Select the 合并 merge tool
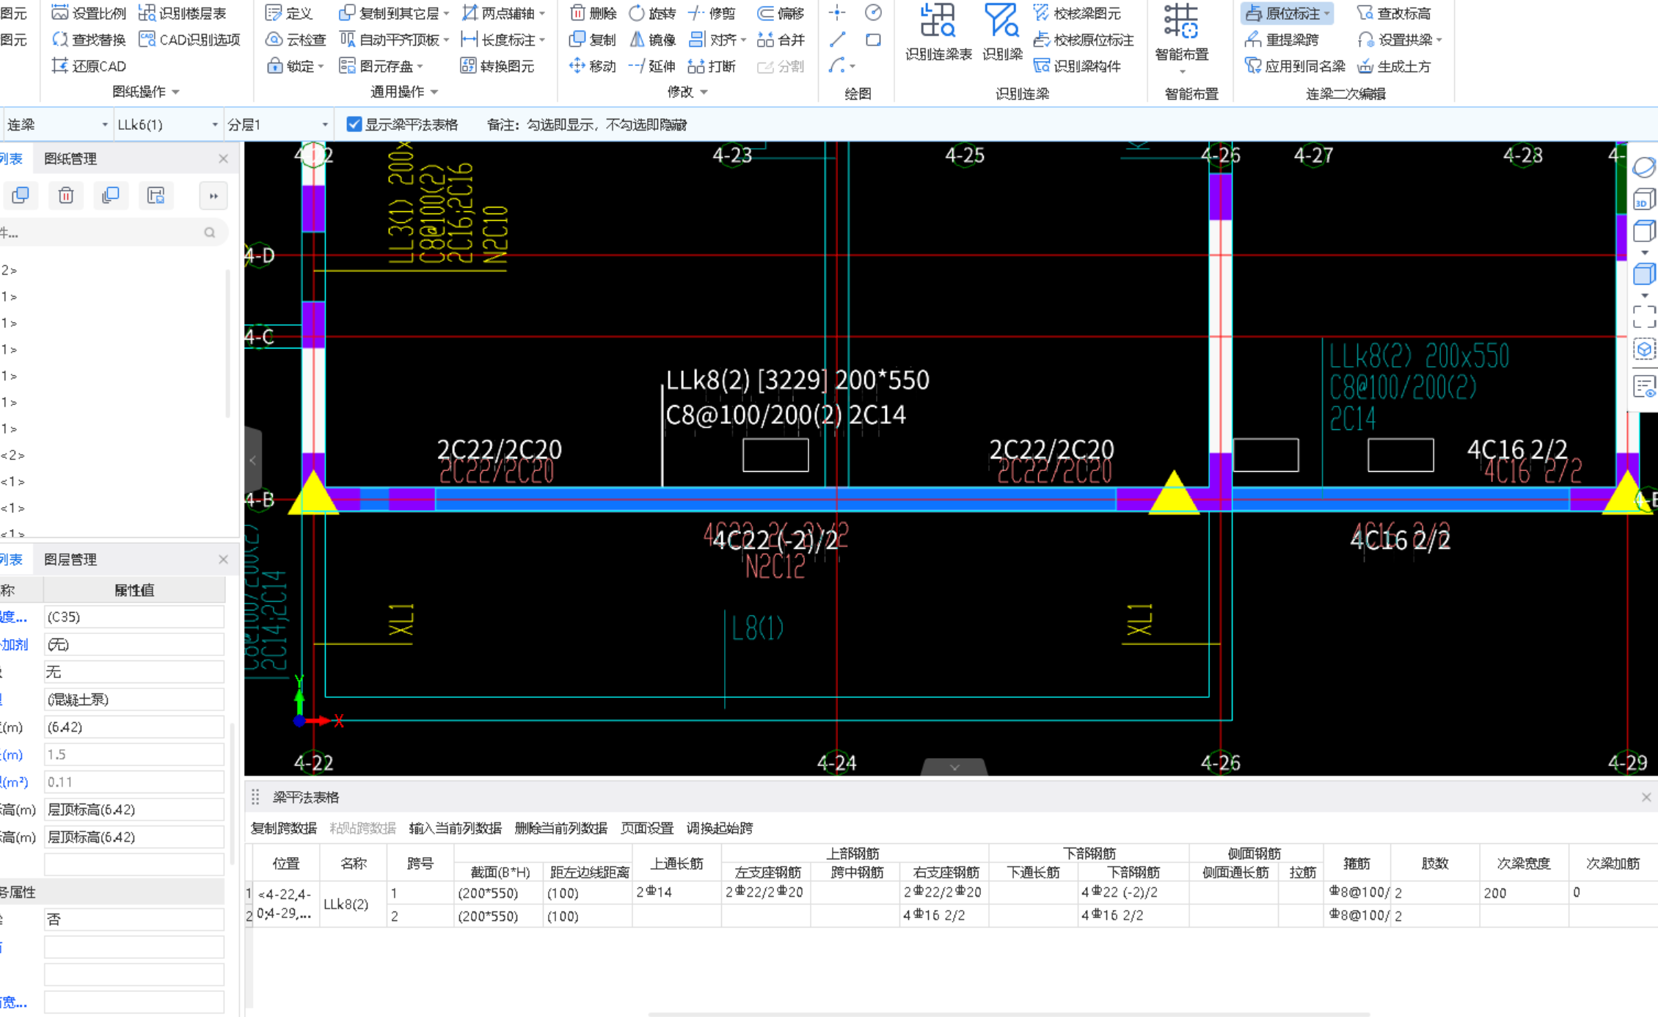1658x1017 pixels. click(781, 39)
